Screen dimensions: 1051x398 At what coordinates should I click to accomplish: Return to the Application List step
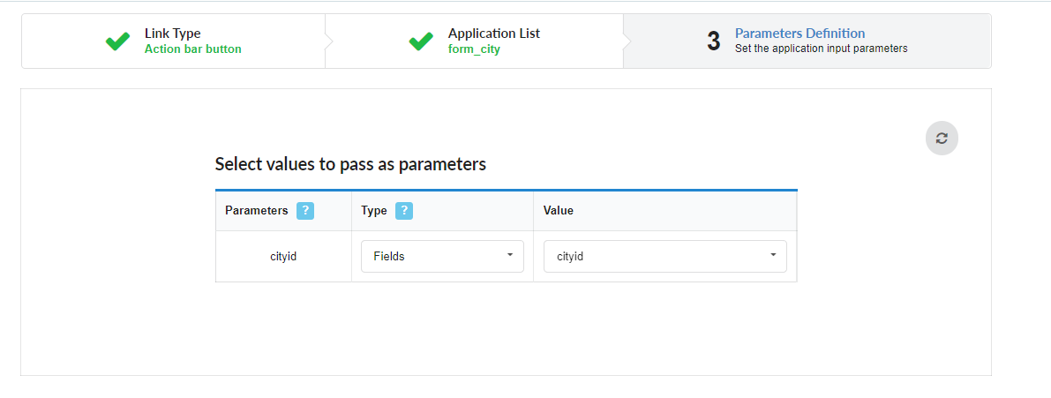[493, 34]
